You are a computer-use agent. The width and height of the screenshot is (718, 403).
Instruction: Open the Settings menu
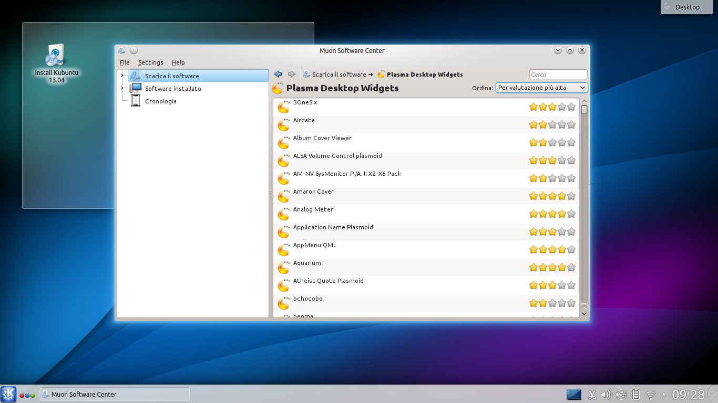point(151,62)
